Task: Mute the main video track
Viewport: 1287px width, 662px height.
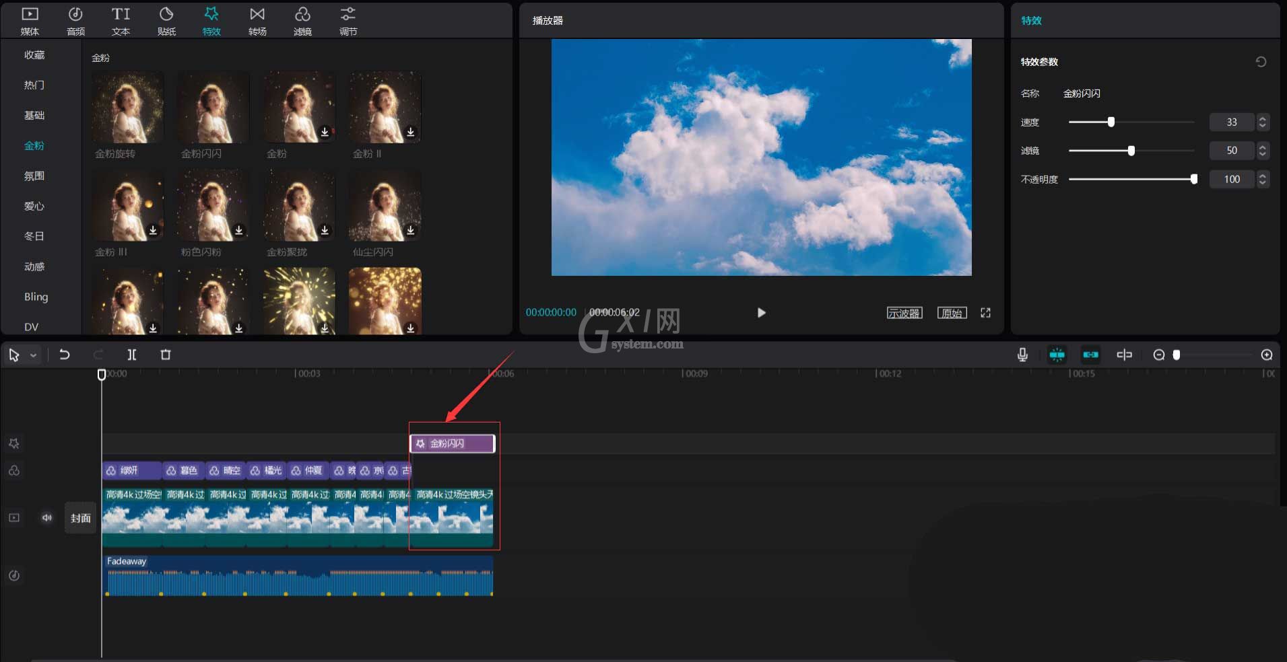Action: pos(47,517)
